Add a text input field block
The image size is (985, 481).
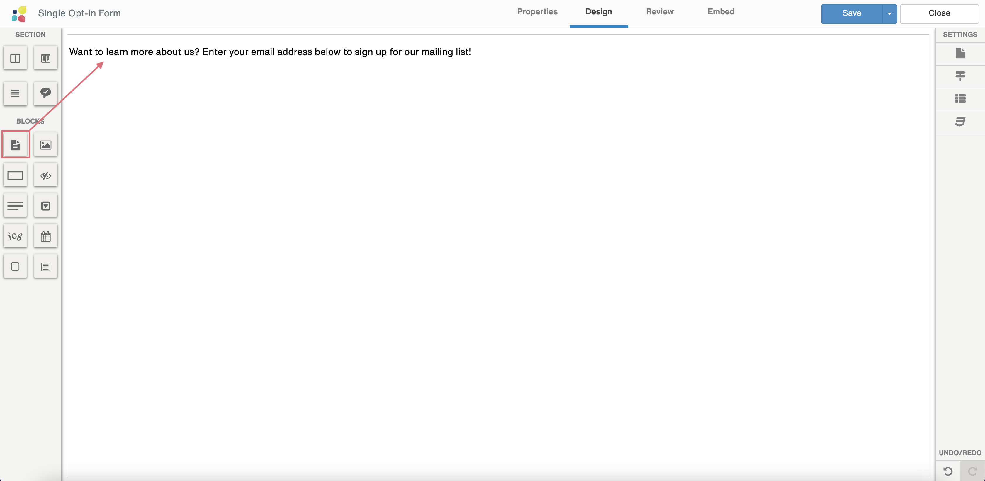(x=15, y=175)
